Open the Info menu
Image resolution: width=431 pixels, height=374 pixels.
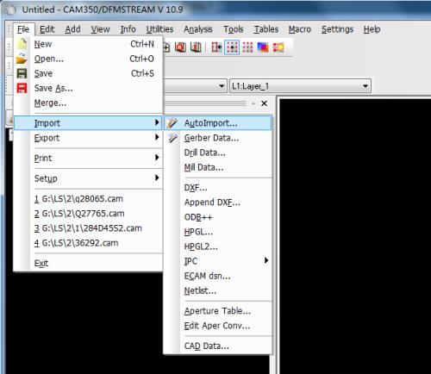tap(128, 29)
